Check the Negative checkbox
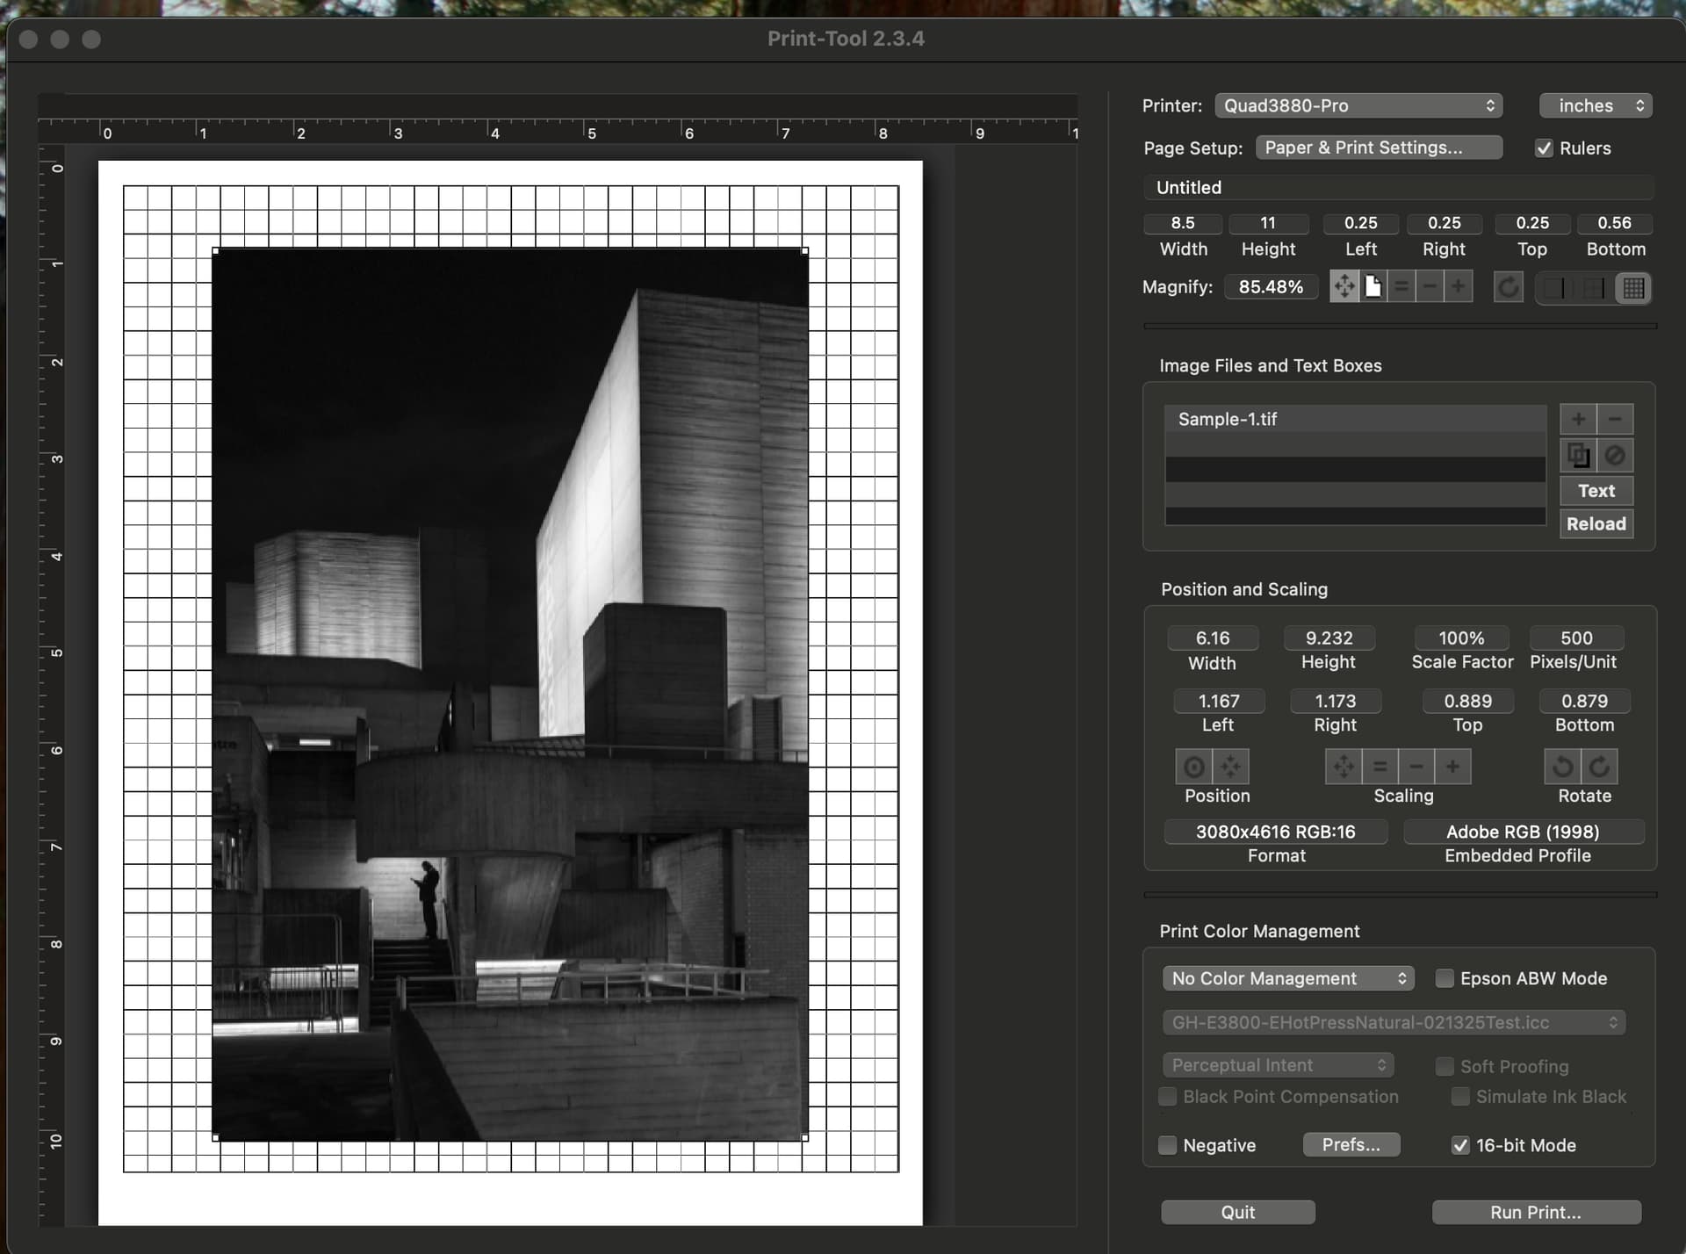Screen dimensions: 1686x1254 point(1168,1145)
